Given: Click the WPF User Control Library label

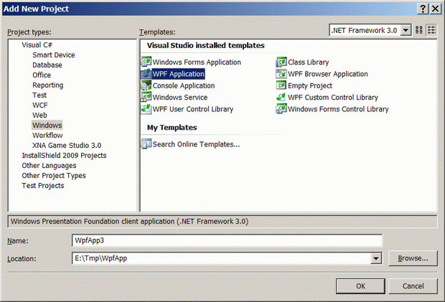Looking at the screenshot, I should (x=193, y=109).
